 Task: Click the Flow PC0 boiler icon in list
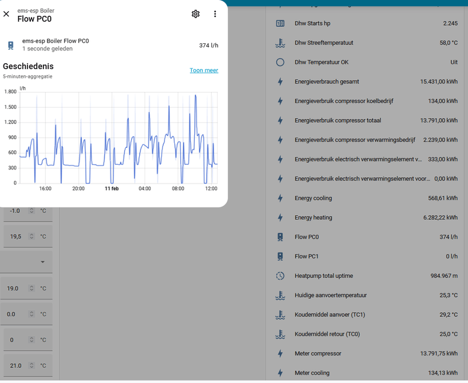280,237
